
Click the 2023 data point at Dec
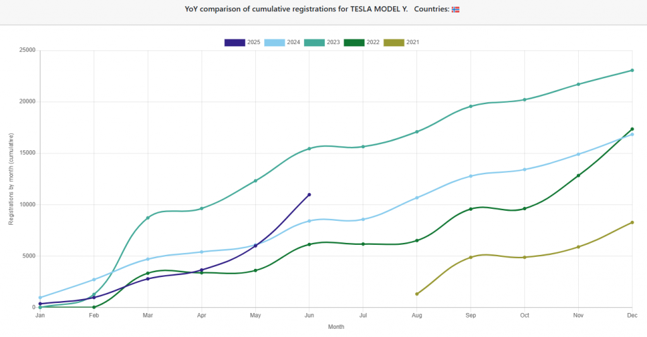coord(632,71)
